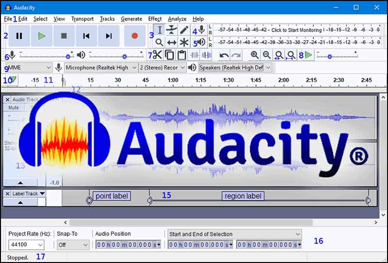Skip to End of the project
Screen dimensions: 388x263
(x=109, y=36)
